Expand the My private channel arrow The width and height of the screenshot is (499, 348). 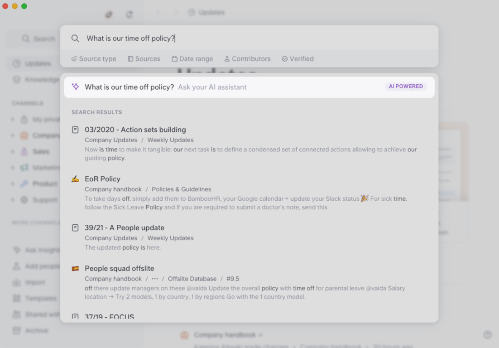[x=13, y=119]
